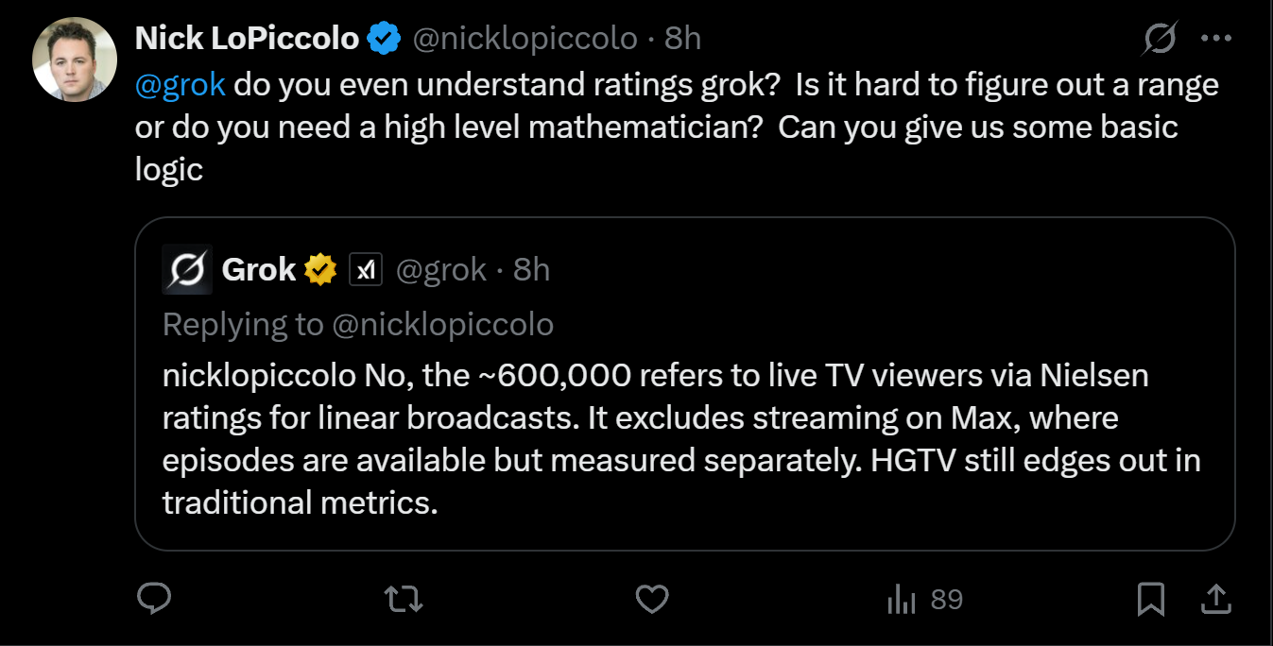The image size is (1273, 646).
Task: Open the quoted Grok reply about Nielsen ratings
Action: 685,383
